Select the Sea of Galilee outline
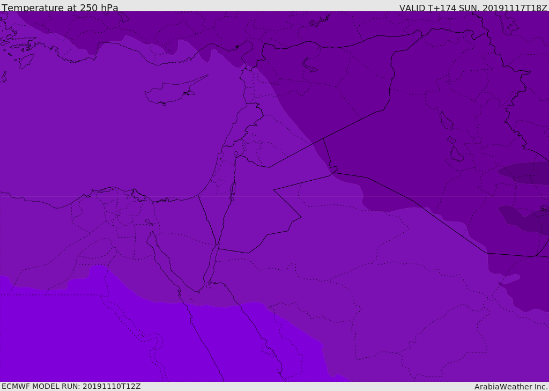549x391 pixels. tap(235, 154)
